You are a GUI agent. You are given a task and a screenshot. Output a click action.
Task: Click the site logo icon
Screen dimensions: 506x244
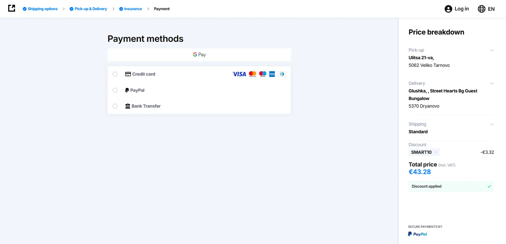11,8
